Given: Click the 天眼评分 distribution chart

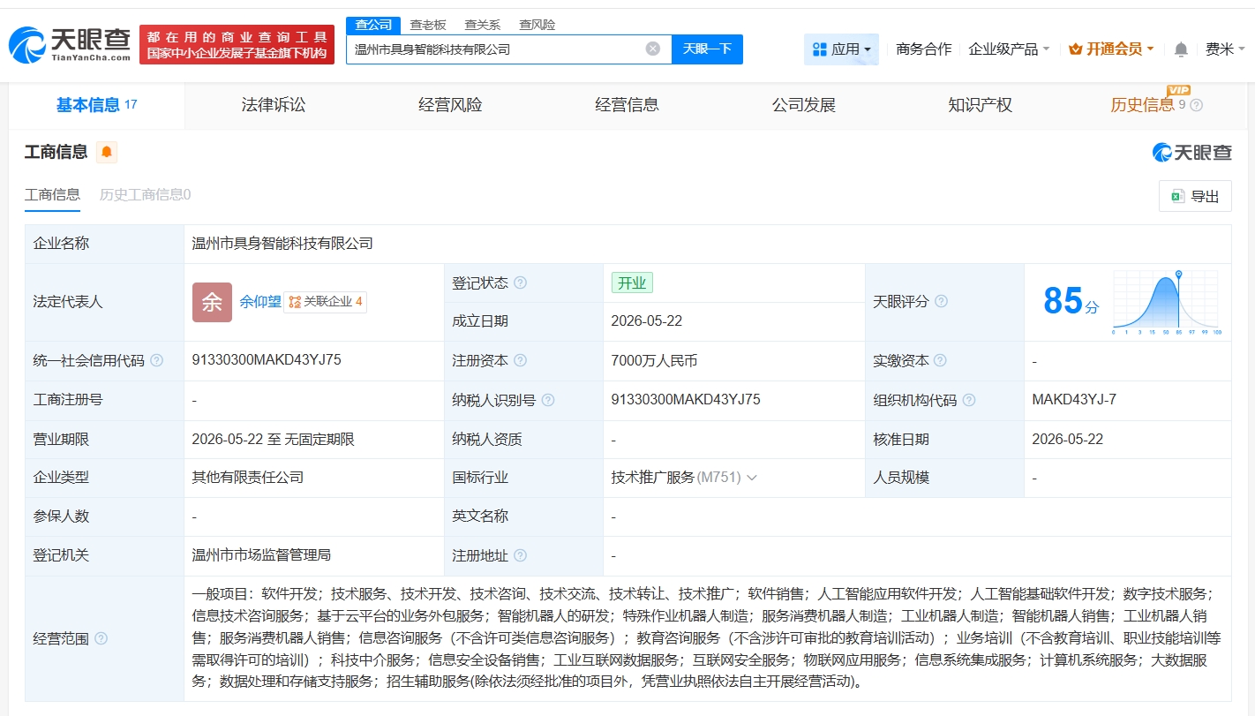Looking at the screenshot, I should [1165, 302].
